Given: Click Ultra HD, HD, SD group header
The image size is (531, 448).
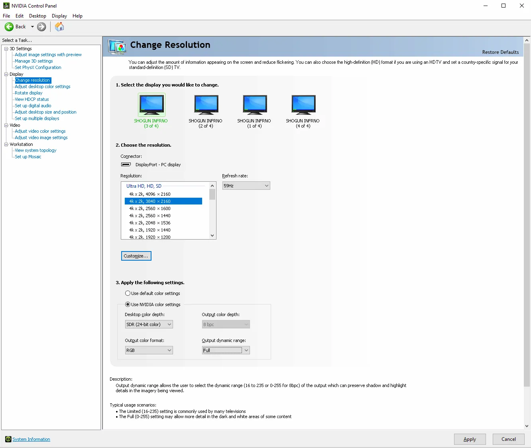Looking at the screenshot, I should [144, 186].
